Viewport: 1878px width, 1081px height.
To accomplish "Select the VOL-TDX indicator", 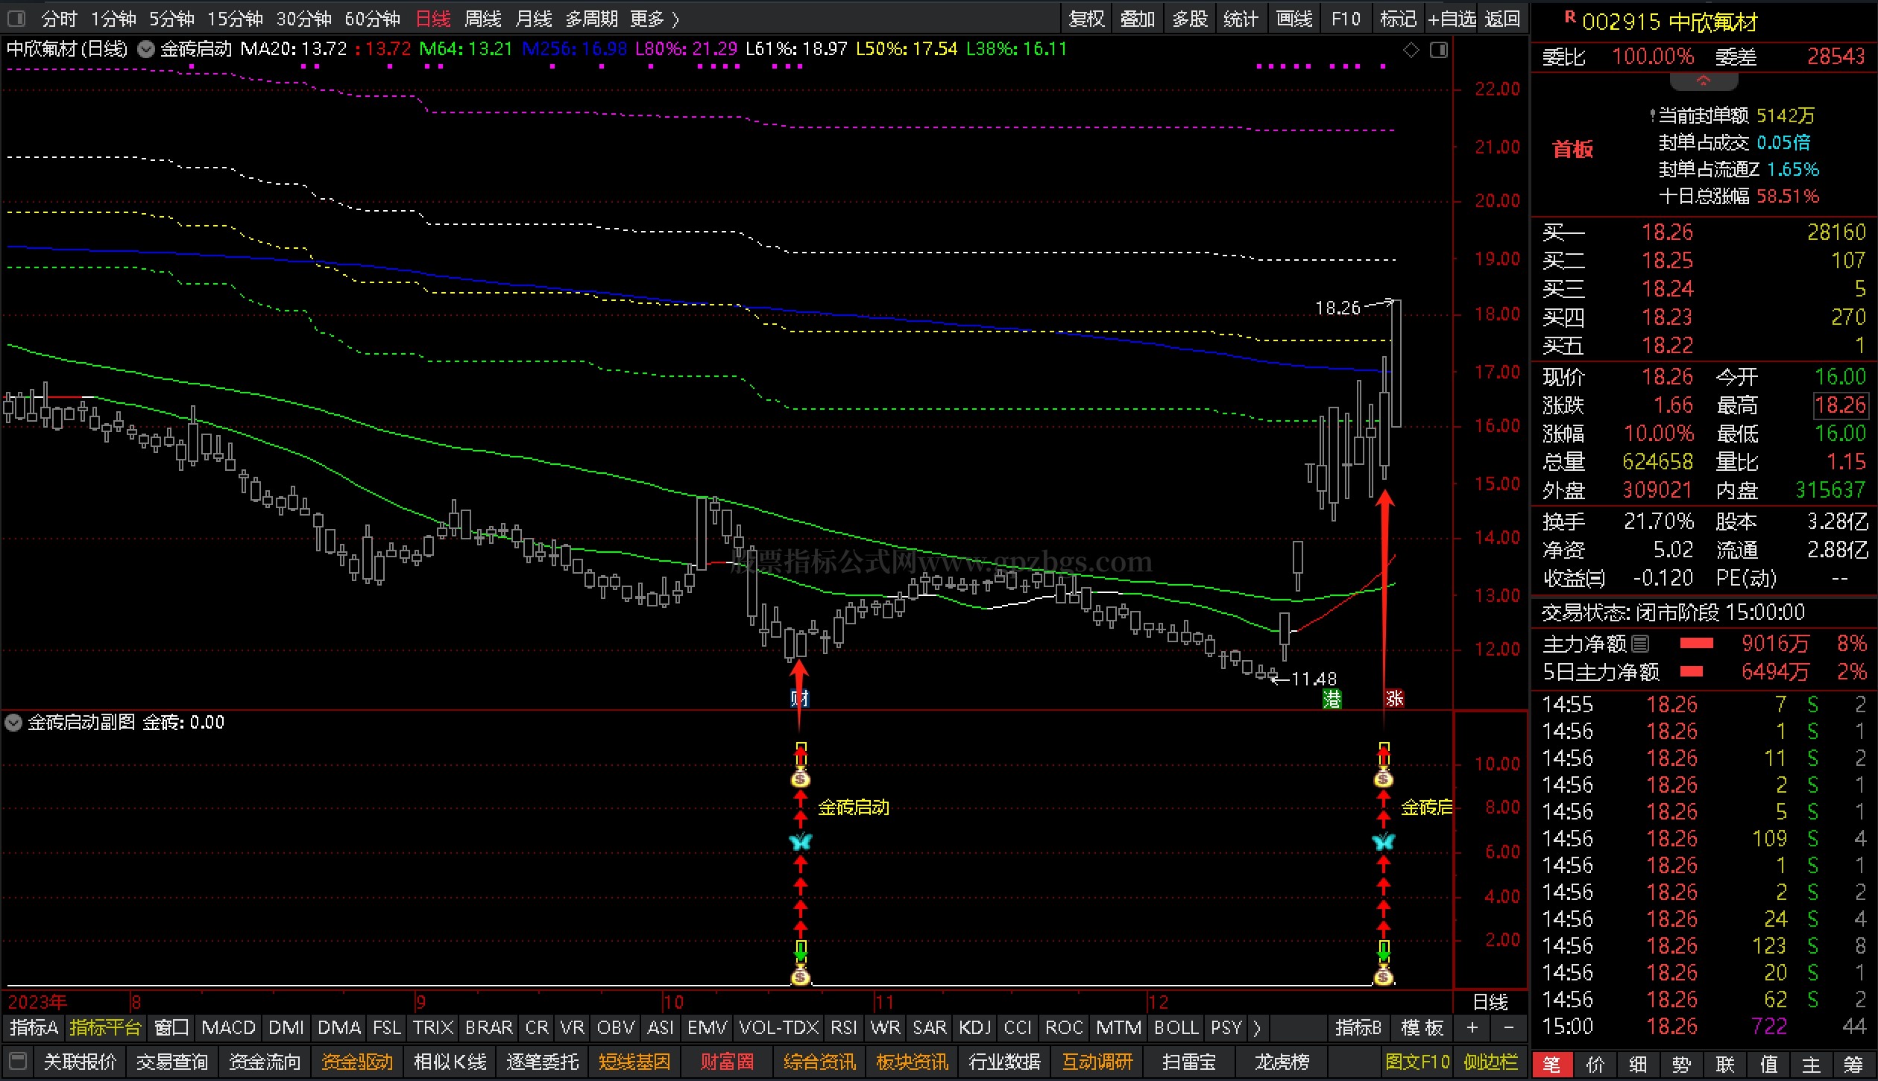I will tap(779, 1028).
